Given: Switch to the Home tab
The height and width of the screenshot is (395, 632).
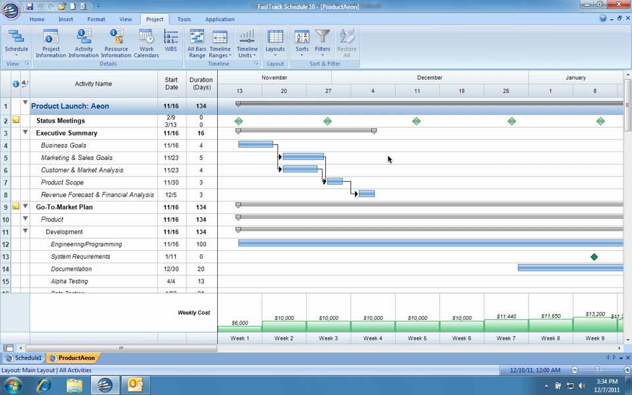Looking at the screenshot, I should pyautogui.click(x=37, y=19).
